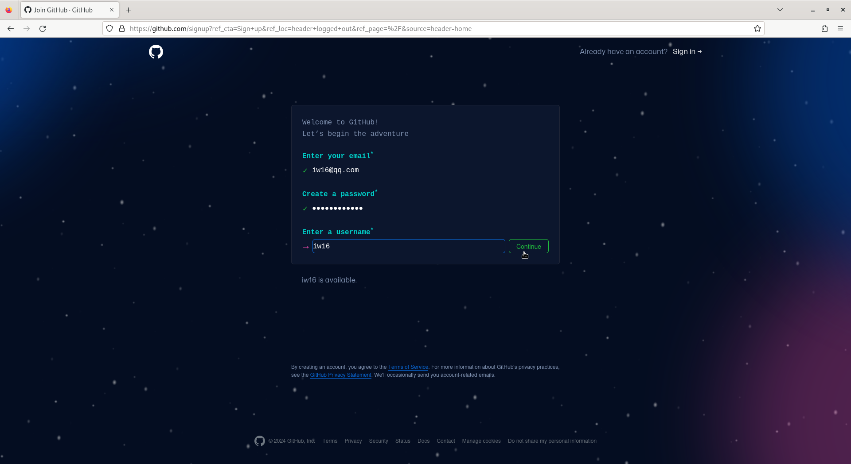Screen dimensions: 851x464
Task: Click Manage cookies in footer
Action: tap(481, 441)
